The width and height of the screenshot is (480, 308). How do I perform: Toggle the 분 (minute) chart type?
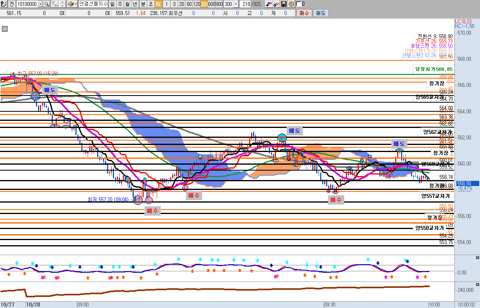click(x=143, y=4)
